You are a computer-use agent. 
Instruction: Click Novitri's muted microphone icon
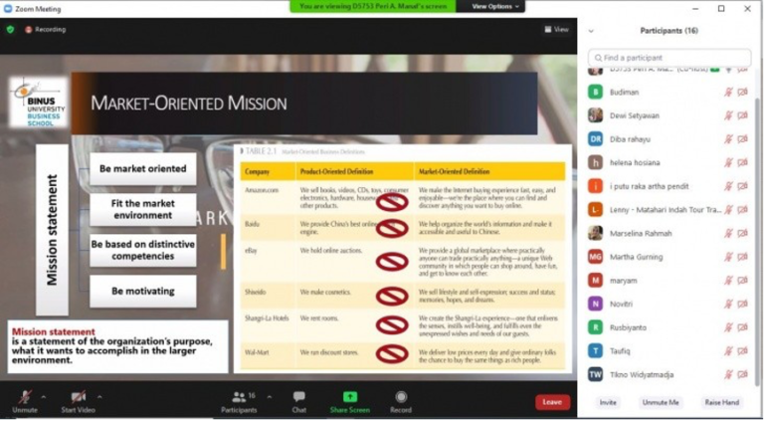(x=728, y=304)
